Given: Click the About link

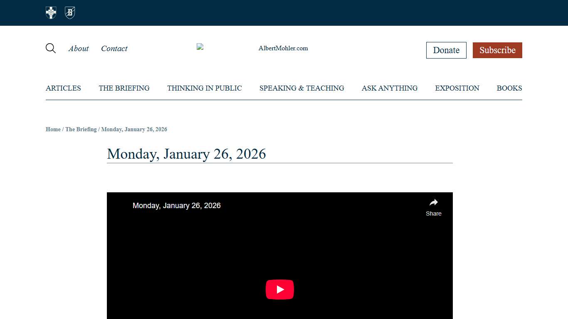Looking at the screenshot, I should 78,49.
